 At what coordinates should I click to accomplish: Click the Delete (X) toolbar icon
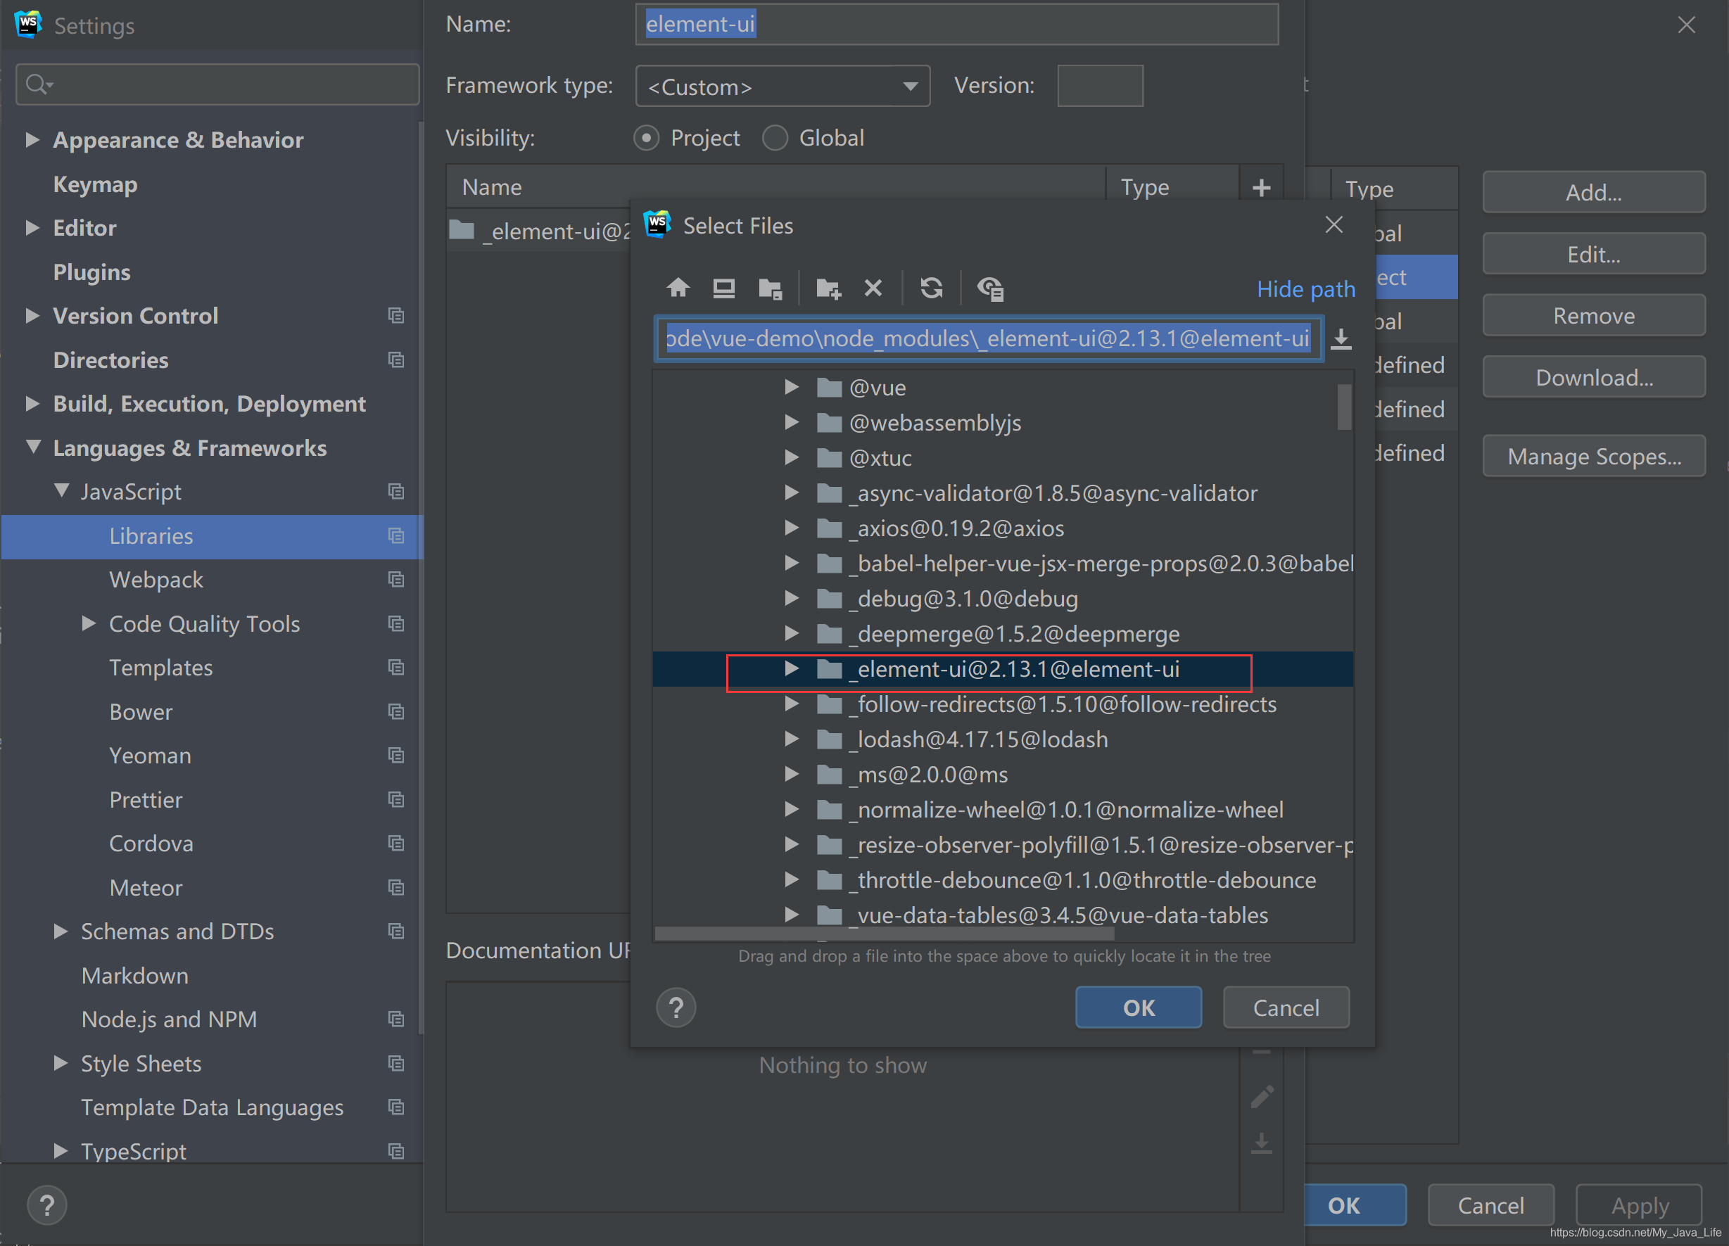point(874,288)
